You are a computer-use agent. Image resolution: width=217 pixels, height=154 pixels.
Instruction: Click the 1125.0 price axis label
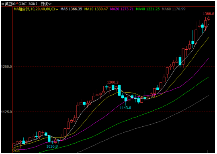tap(6, 112)
